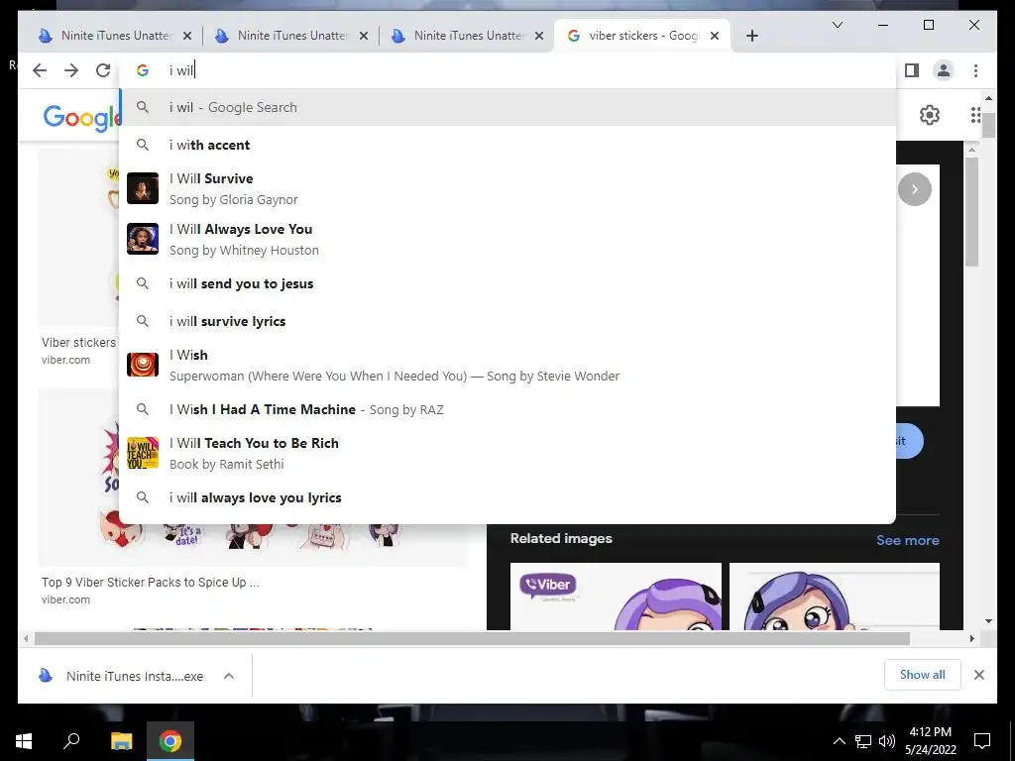The height and width of the screenshot is (761, 1015).
Task: Open the Windows Start menu
Action: point(24,741)
